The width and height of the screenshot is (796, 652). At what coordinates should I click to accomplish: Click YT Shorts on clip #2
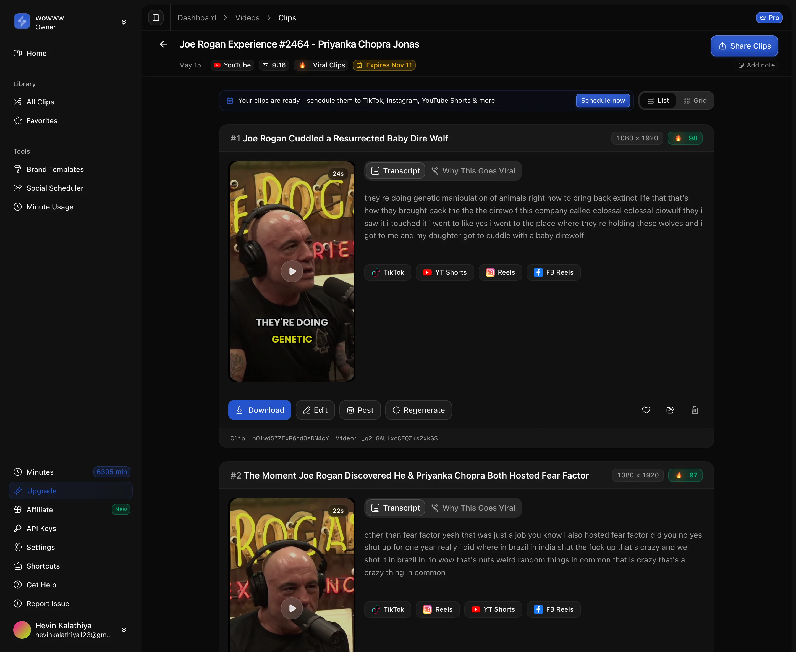493,609
